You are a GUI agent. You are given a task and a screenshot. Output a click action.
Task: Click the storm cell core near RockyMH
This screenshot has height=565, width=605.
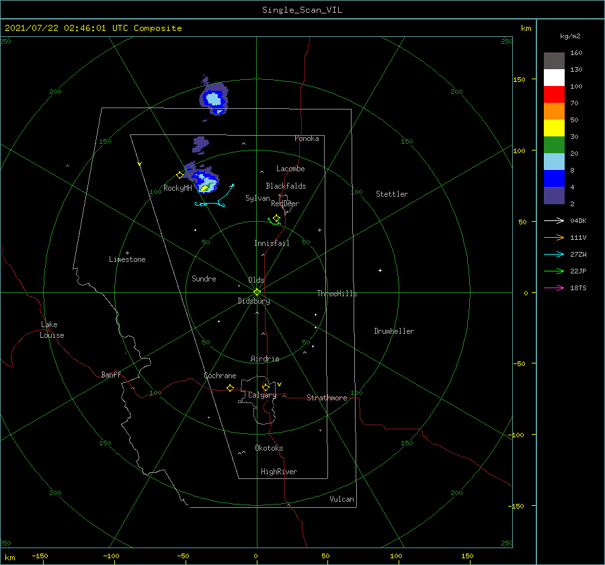(x=204, y=188)
